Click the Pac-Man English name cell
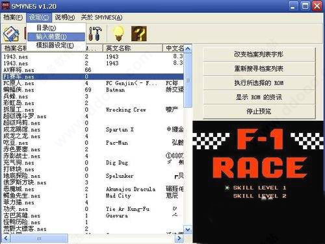Screen dimensions: 325x244 pyautogui.click(x=117, y=143)
